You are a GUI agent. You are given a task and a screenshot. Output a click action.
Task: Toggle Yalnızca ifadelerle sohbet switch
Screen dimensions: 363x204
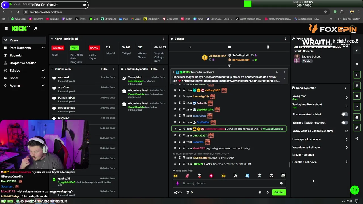click(345, 123)
